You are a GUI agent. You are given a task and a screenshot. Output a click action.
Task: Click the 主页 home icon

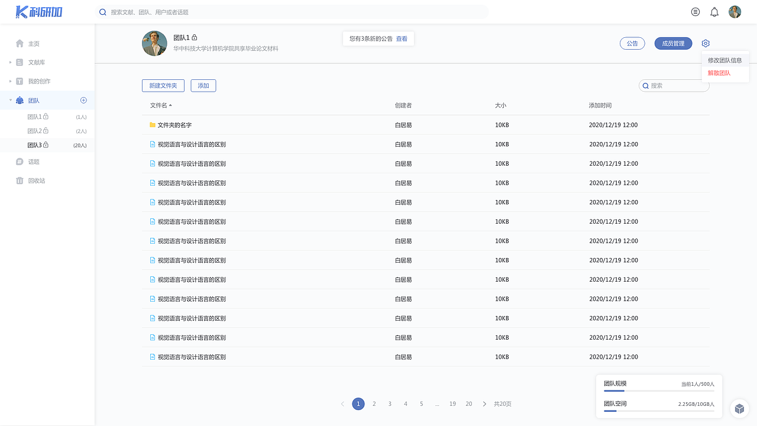coord(20,43)
